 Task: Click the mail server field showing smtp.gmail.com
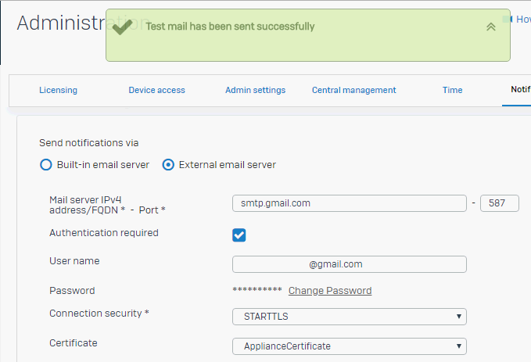click(349, 203)
